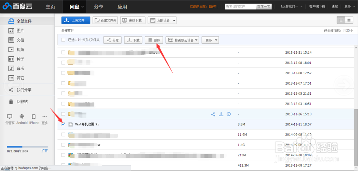Viewport: 358px width, 171px height.
Task: Click the file name Win7开机动画.7z
Action: pyautogui.click(x=87, y=124)
